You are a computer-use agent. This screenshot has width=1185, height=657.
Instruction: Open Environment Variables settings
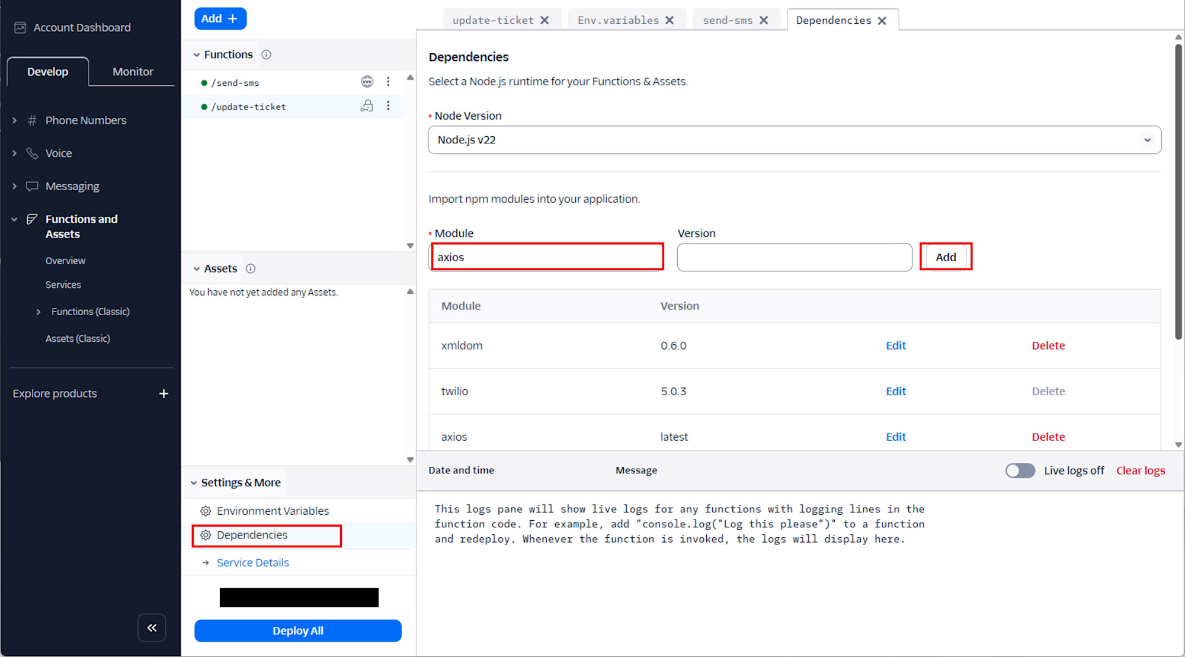pos(273,511)
